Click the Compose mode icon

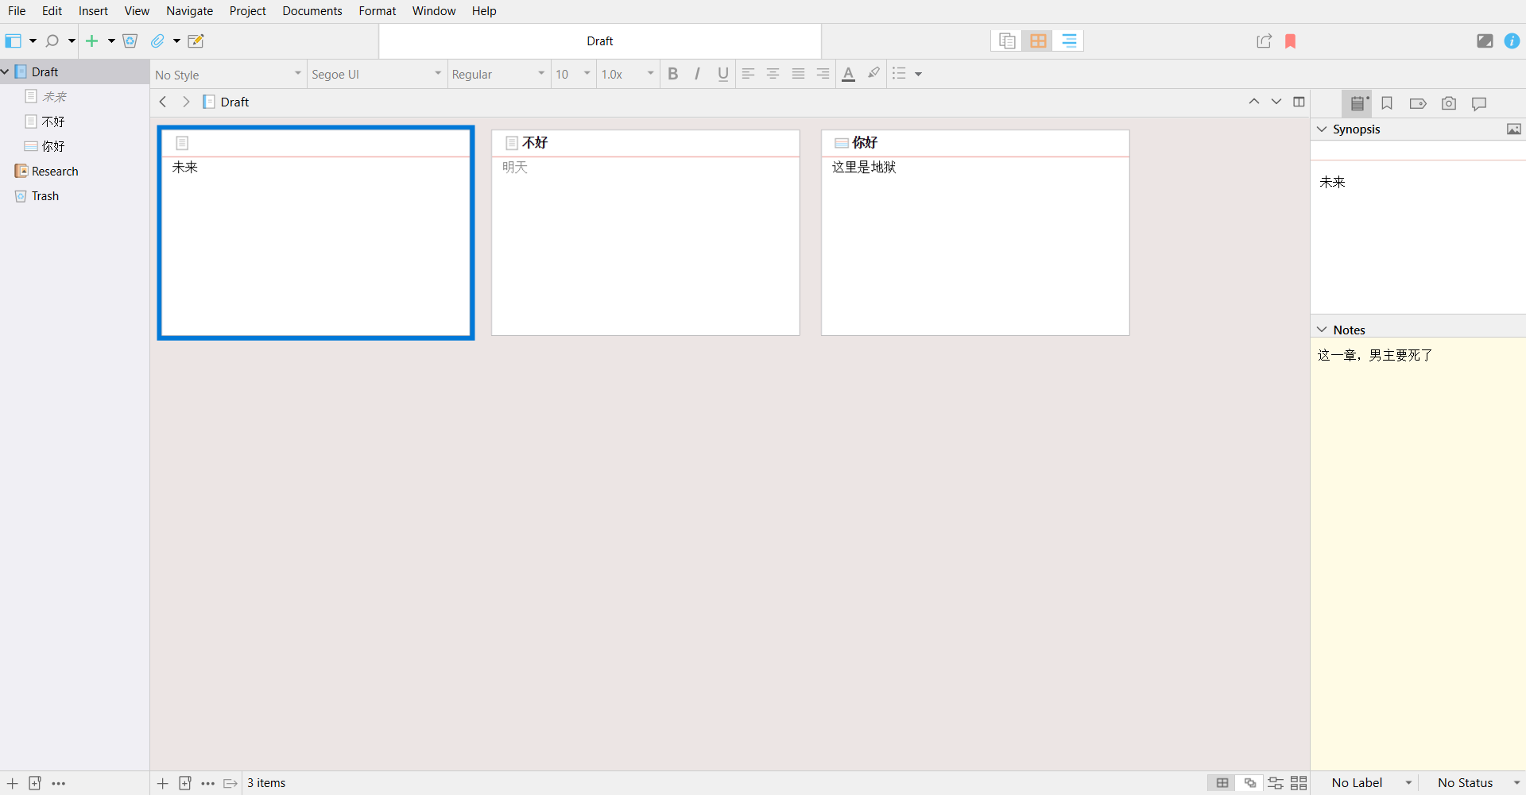click(x=1484, y=41)
